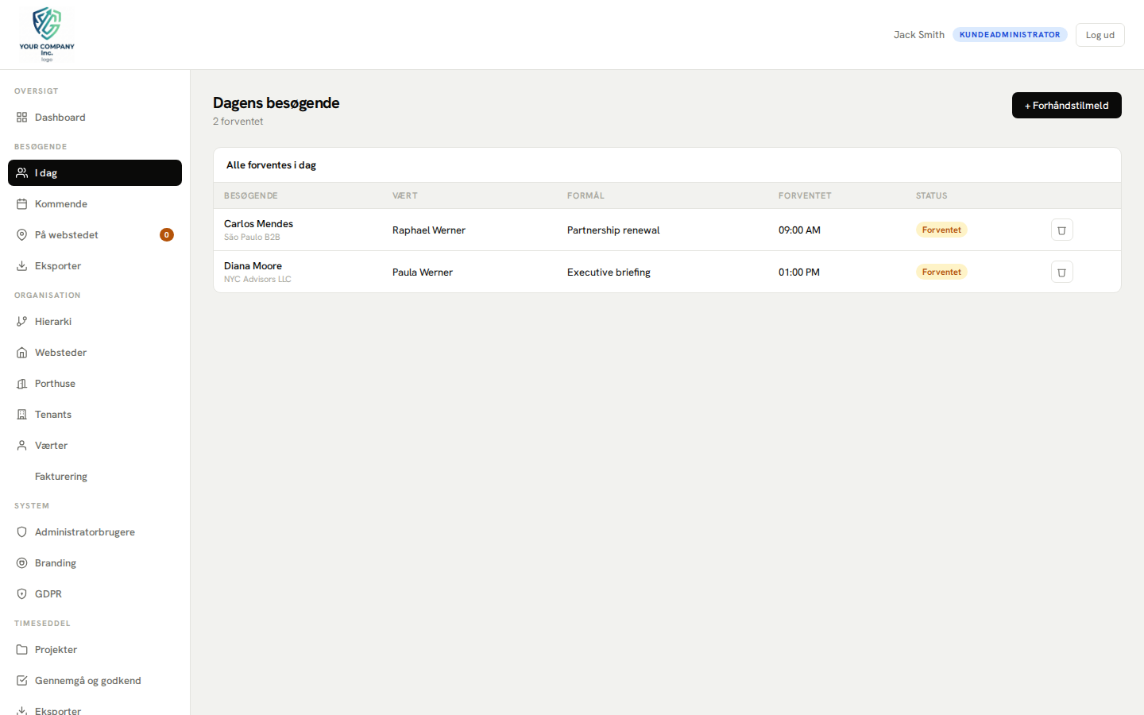Image resolution: width=1144 pixels, height=715 pixels.
Task: Select the Gennemgå og godkend icon
Action: click(x=21, y=680)
